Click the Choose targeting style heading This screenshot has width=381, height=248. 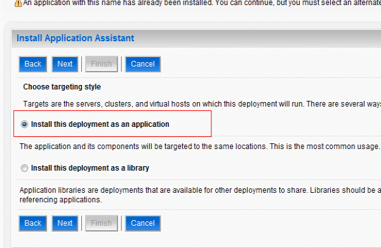pos(62,87)
